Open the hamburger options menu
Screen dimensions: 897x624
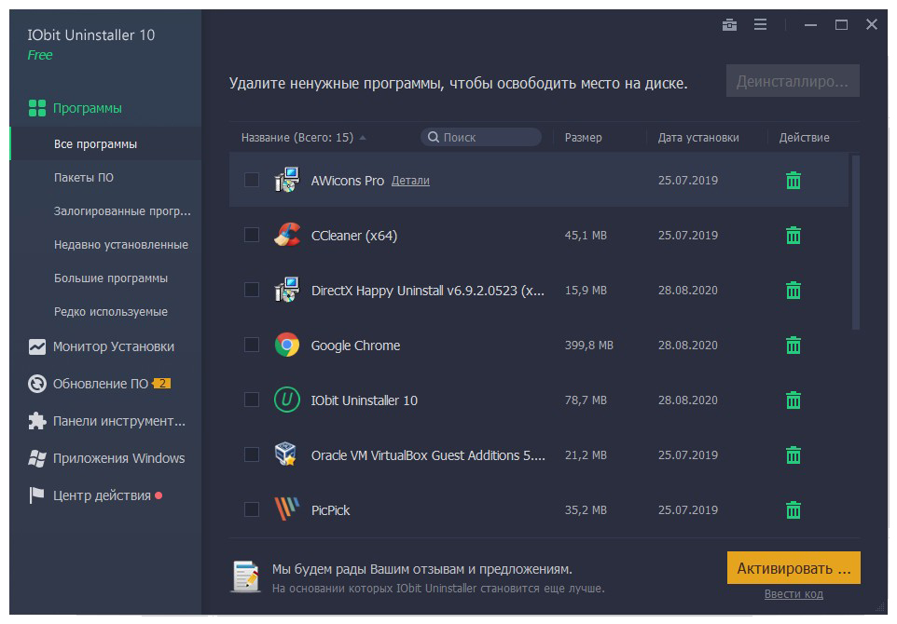(760, 24)
